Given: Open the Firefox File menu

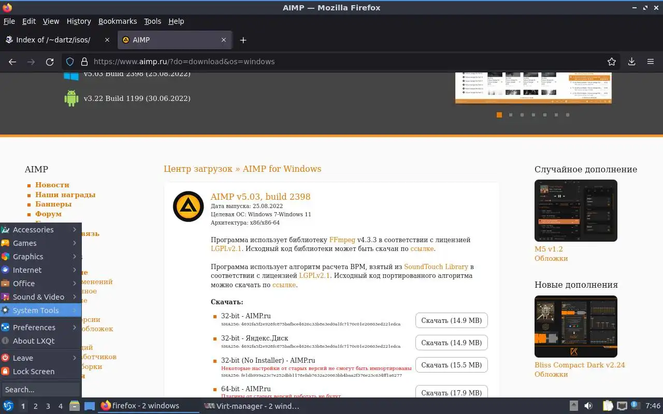Looking at the screenshot, I should pyautogui.click(x=9, y=21).
